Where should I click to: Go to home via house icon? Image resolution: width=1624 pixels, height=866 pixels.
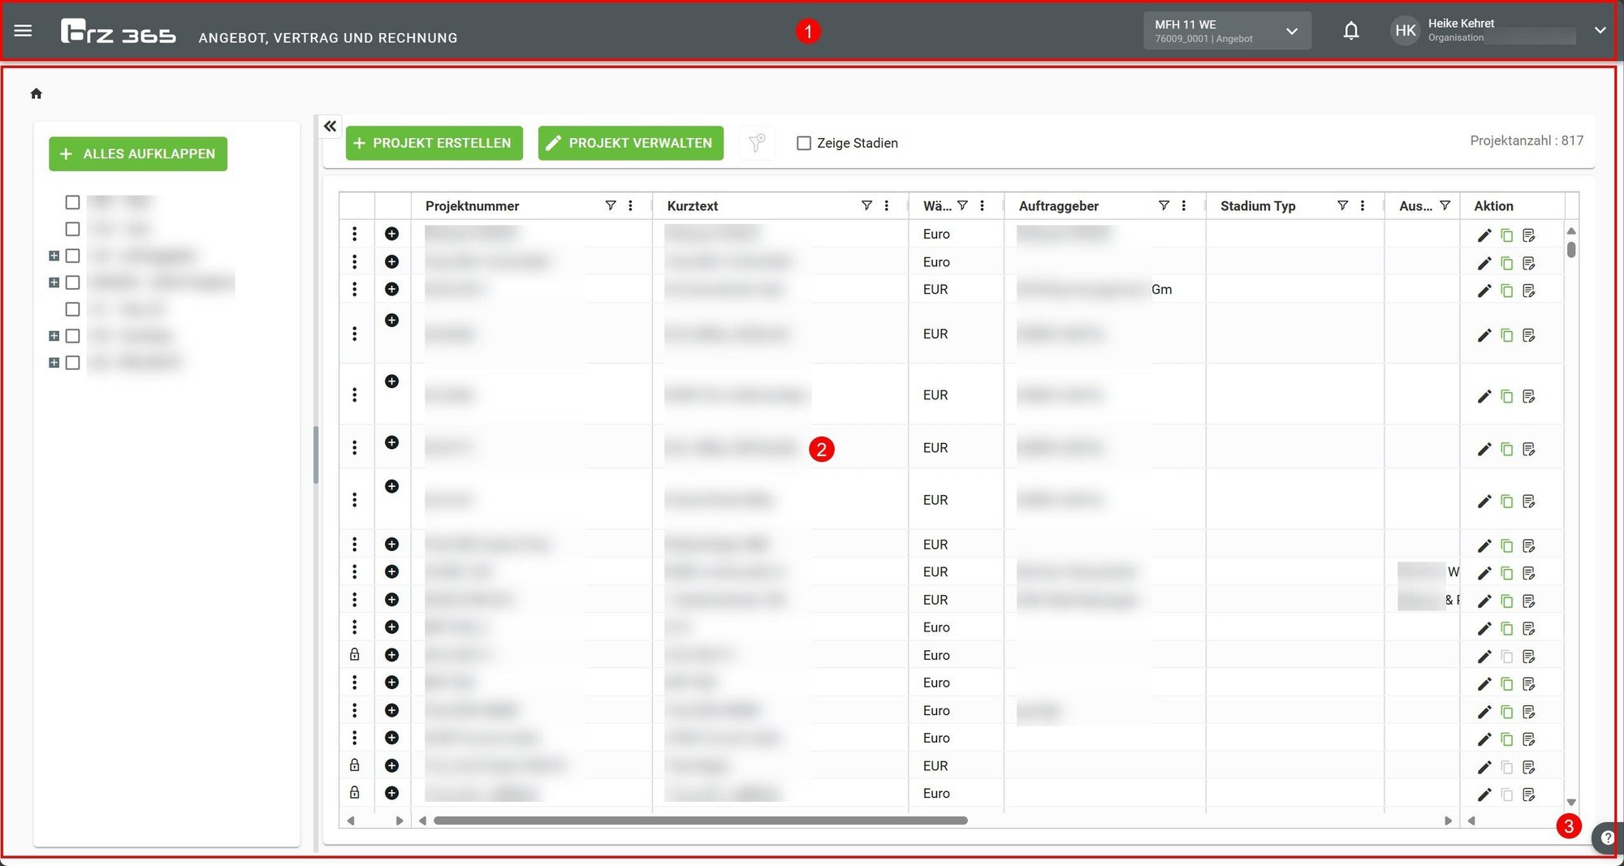(x=36, y=93)
